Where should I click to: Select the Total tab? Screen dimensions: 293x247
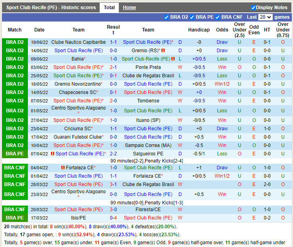[109, 8]
